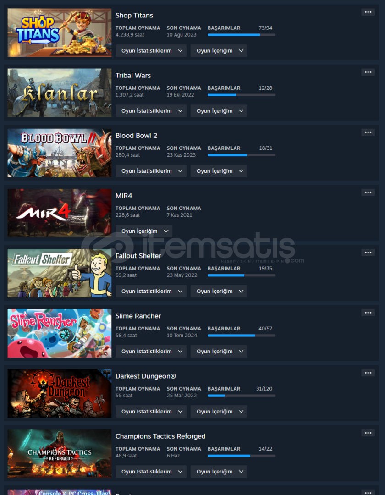
Task: Open the three-dot menu for Shop Titans
Action: click(368, 12)
